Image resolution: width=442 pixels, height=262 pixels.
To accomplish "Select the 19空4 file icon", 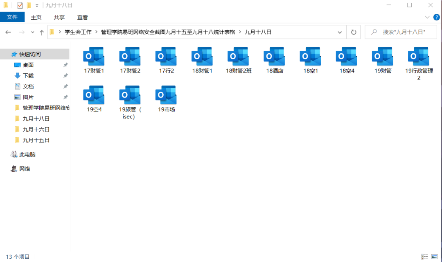I will (x=94, y=95).
